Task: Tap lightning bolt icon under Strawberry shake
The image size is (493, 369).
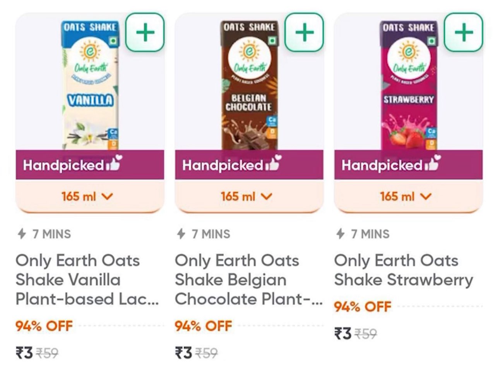Action: point(340,234)
